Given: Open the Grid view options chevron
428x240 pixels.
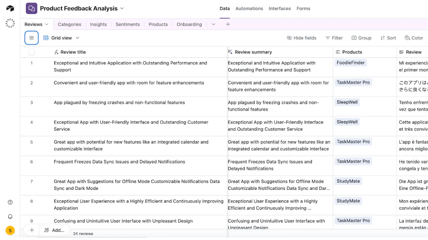Looking at the screenshot, I should click(x=78, y=38).
